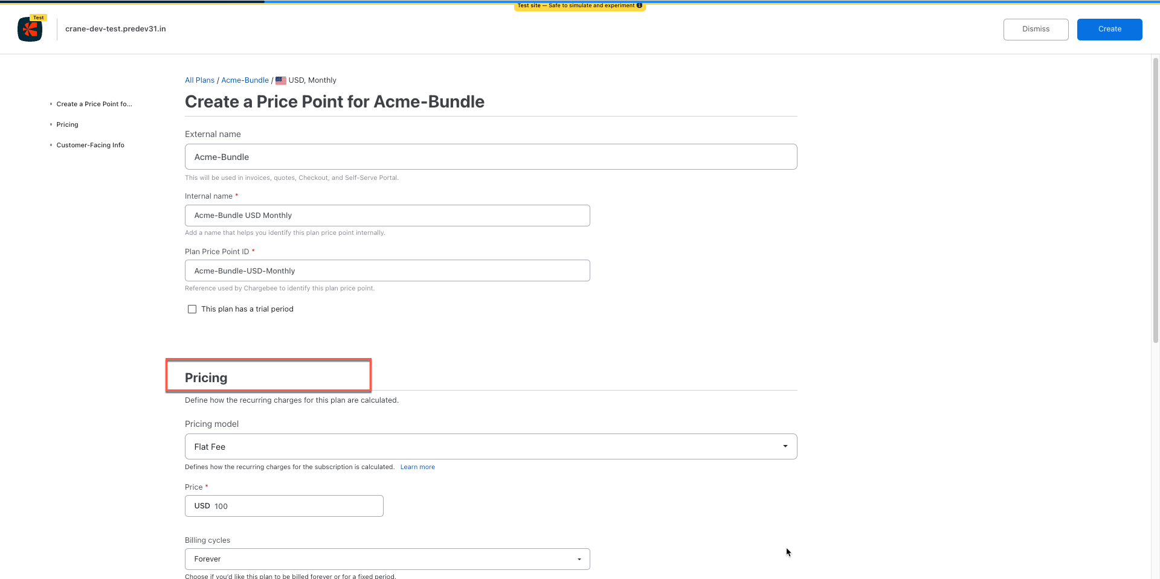Follow the Learn more link

pyautogui.click(x=417, y=467)
